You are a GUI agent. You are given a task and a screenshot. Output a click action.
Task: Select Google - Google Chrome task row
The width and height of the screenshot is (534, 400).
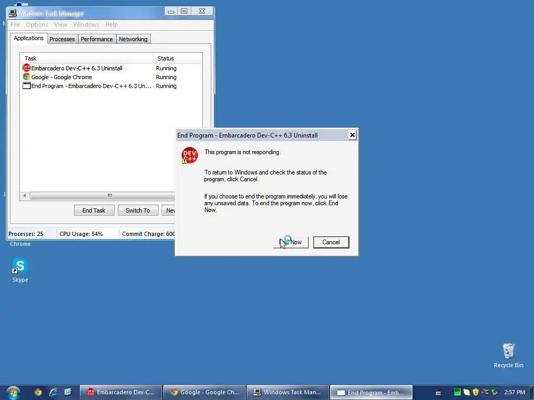coord(111,77)
